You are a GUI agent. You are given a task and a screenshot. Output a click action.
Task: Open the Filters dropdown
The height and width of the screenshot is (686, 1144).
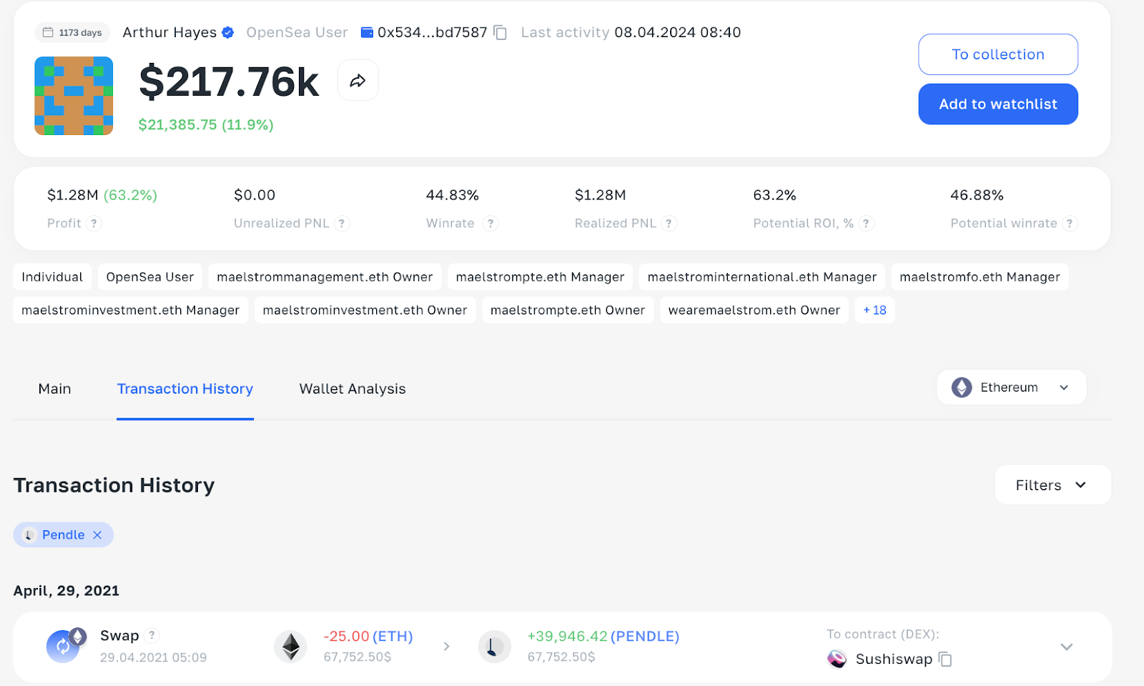(1052, 485)
